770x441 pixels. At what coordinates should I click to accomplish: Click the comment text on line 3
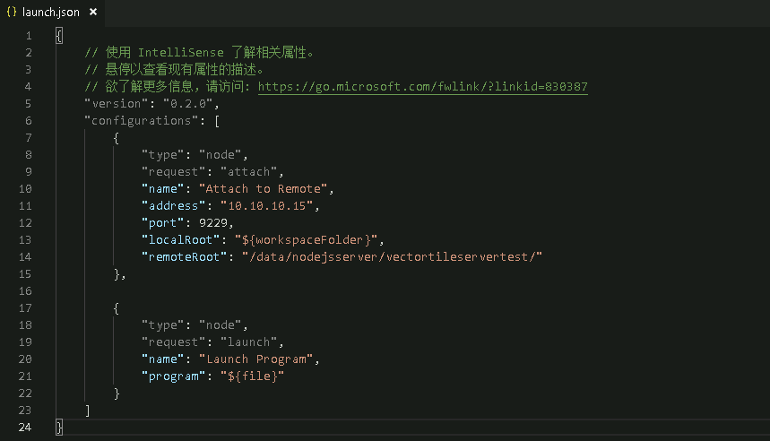click(x=174, y=70)
